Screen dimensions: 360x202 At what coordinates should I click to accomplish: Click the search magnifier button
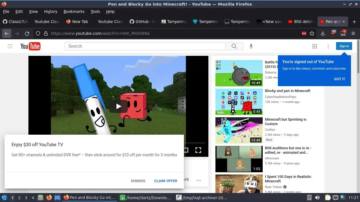(234, 46)
